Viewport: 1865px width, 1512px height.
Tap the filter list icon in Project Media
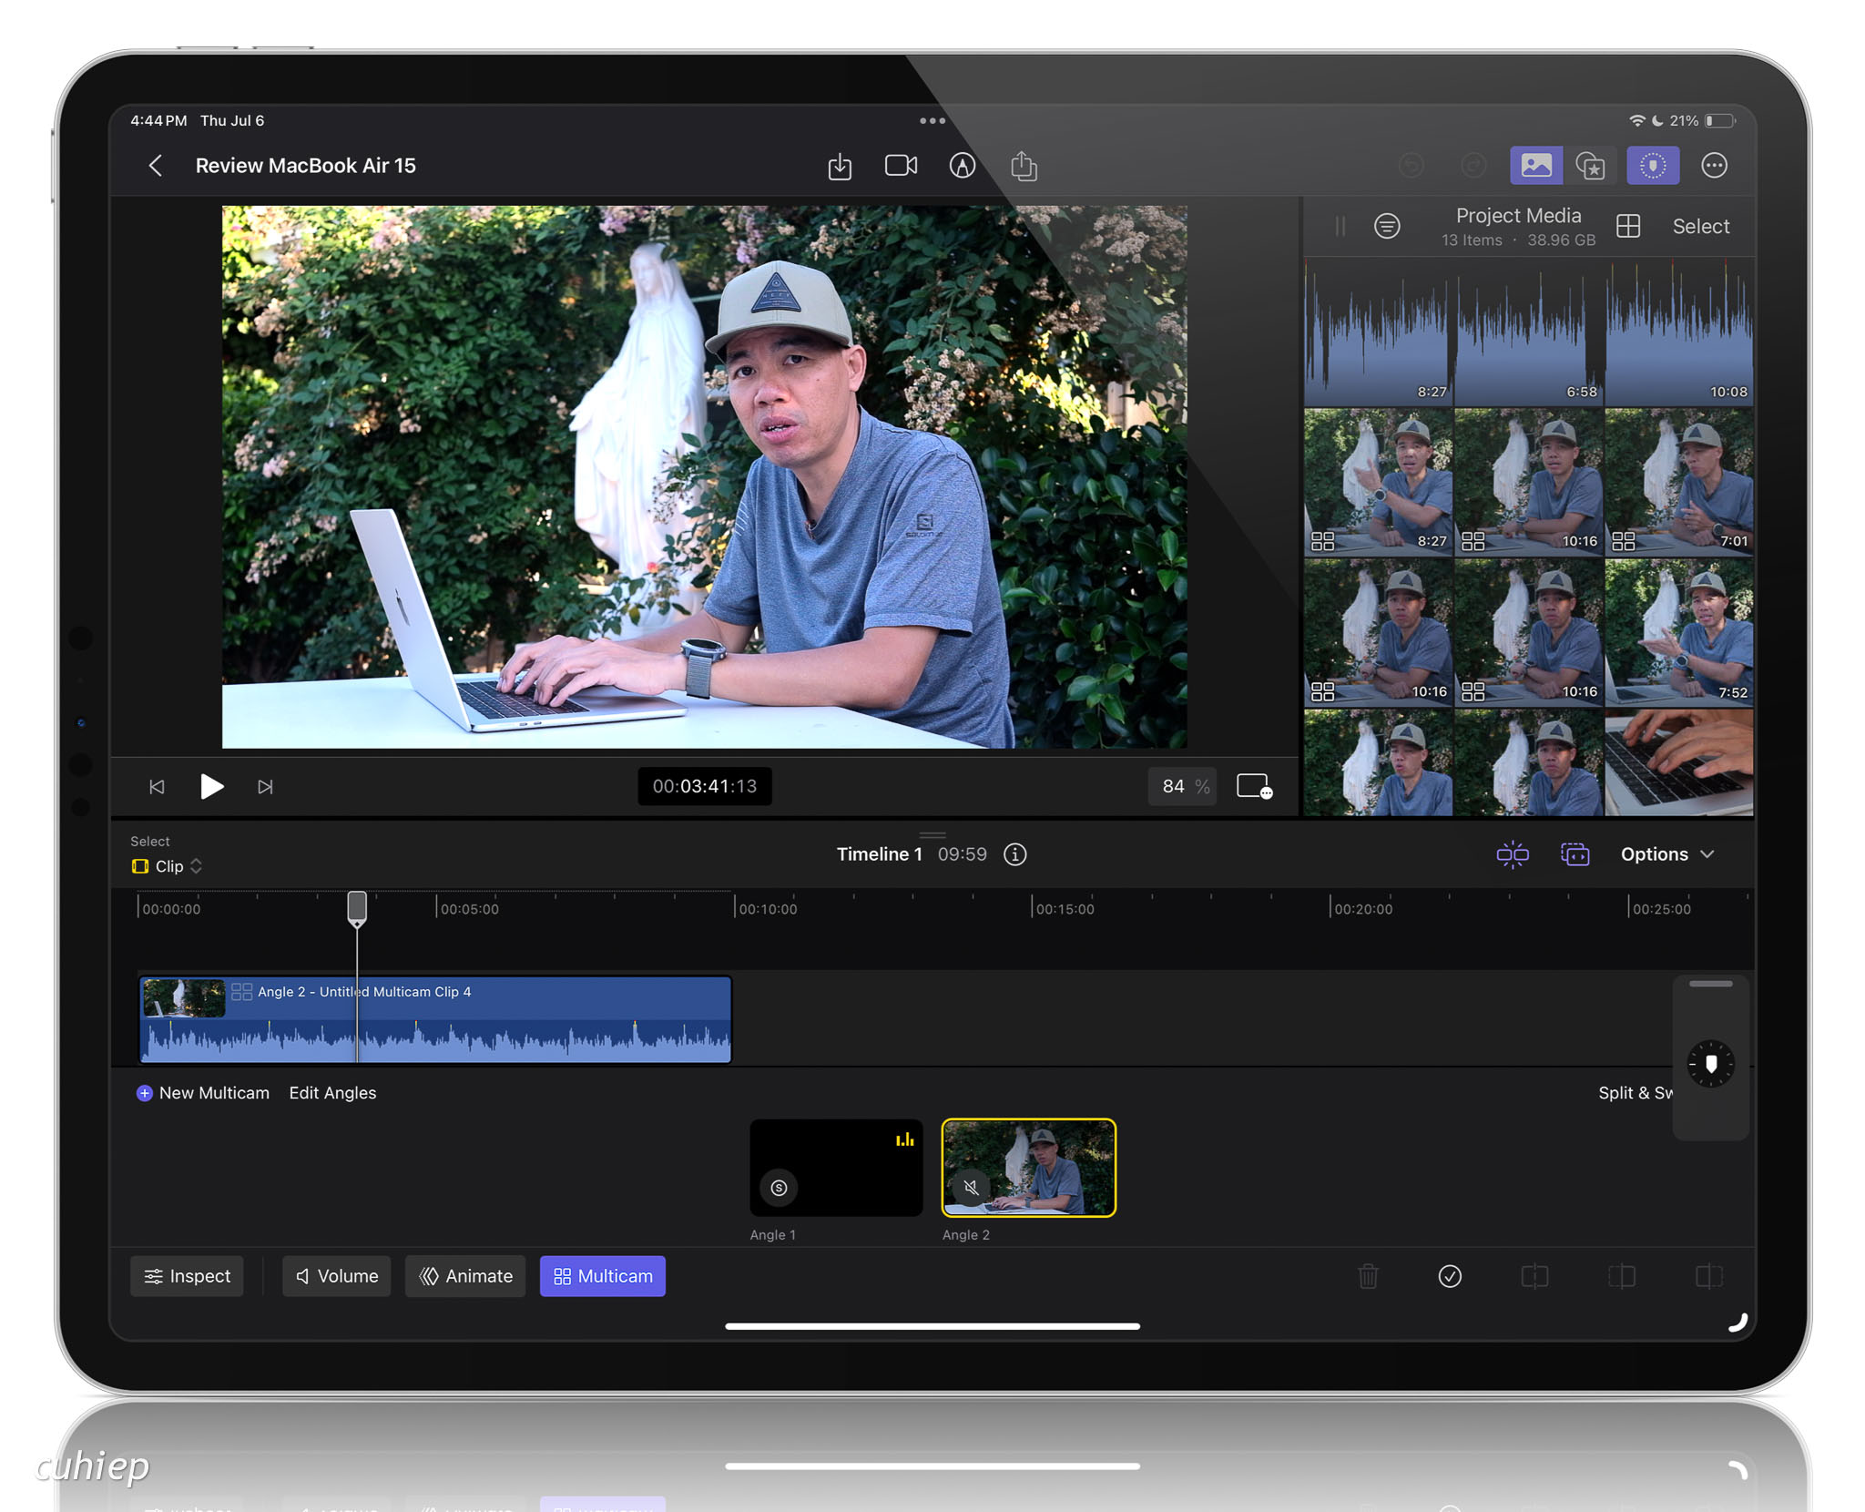1387,226
